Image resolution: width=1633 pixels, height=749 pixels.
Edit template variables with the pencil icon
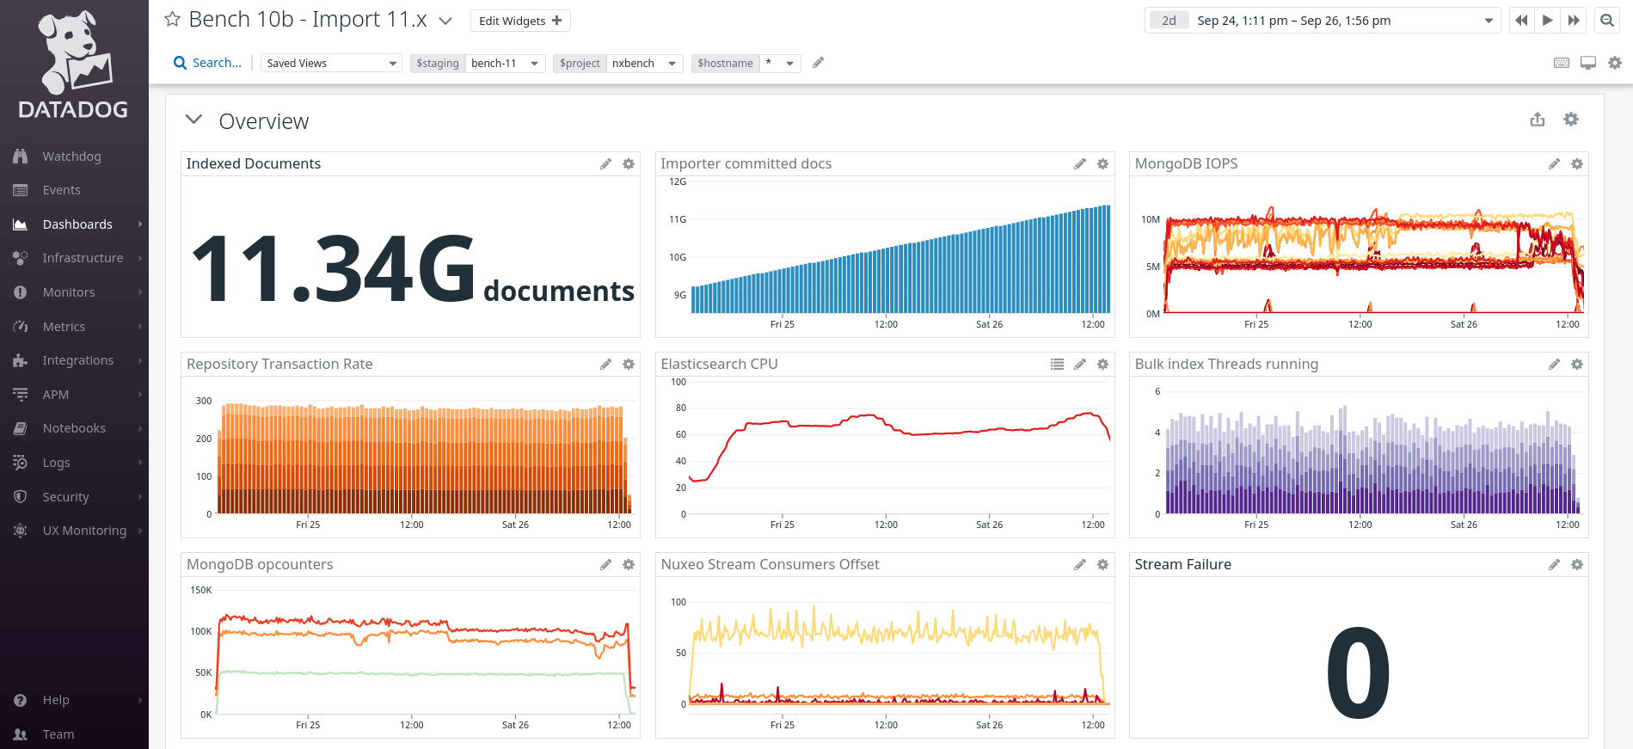pyautogui.click(x=819, y=62)
